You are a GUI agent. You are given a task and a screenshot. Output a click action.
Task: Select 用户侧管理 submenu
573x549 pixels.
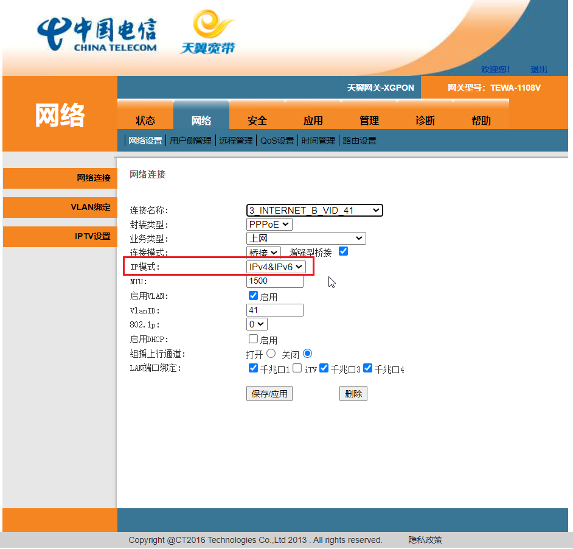click(x=191, y=141)
